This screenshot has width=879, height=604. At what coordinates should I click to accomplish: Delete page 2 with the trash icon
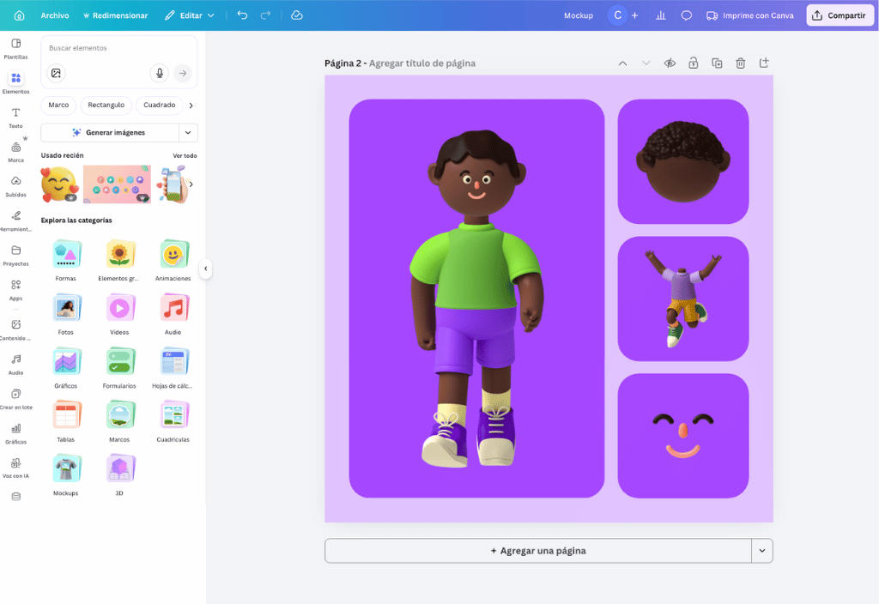point(740,63)
